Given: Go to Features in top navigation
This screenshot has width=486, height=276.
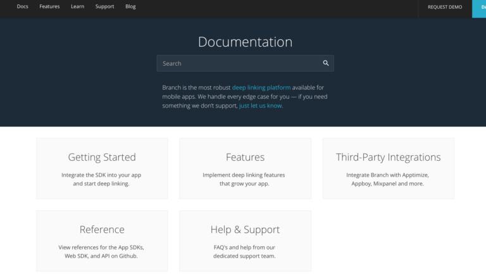Looking at the screenshot, I should 49,7.
